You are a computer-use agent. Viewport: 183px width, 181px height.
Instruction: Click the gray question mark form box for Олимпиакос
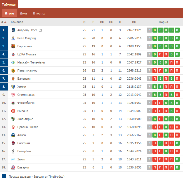click(149, 95)
